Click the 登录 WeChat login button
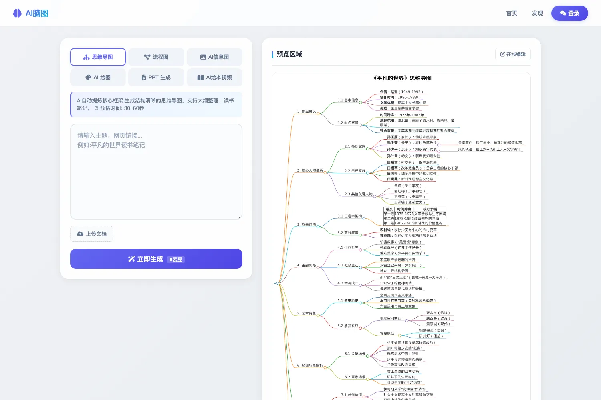This screenshot has width=601, height=400. tap(570, 13)
